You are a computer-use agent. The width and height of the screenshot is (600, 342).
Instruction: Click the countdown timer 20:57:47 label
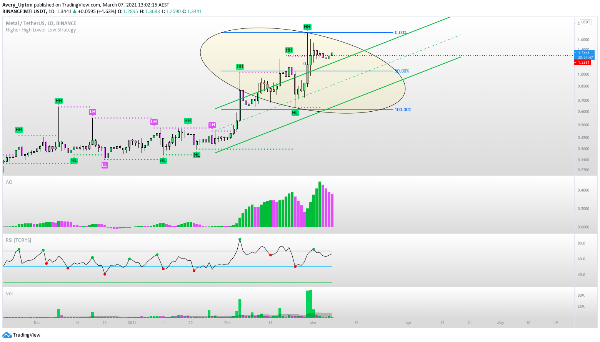point(585,58)
